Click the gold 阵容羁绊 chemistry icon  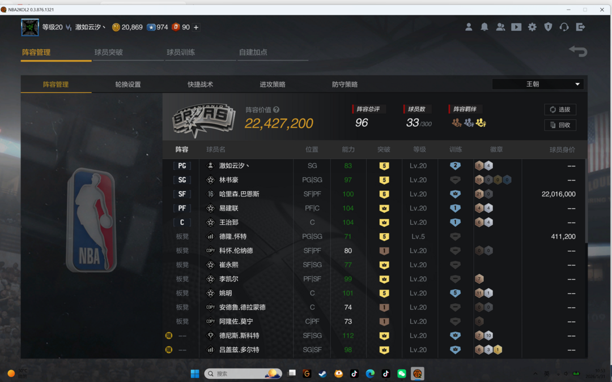click(x=481, y=123)
